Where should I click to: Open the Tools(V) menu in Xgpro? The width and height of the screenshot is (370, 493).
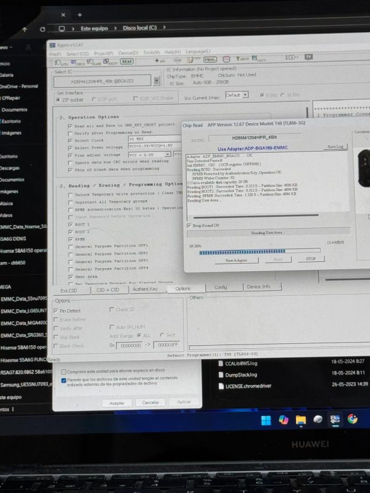(x=151, y=52)
